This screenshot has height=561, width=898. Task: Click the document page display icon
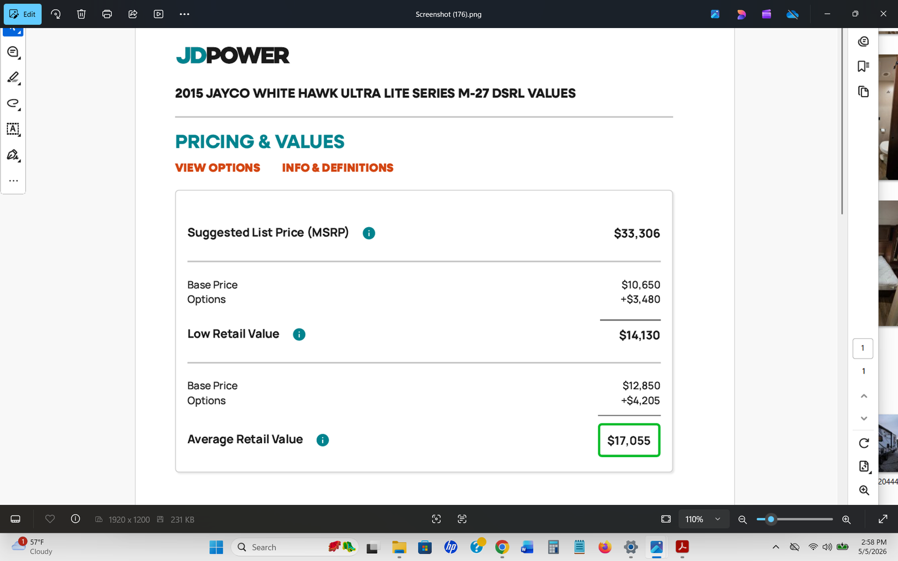click(864, 466)
